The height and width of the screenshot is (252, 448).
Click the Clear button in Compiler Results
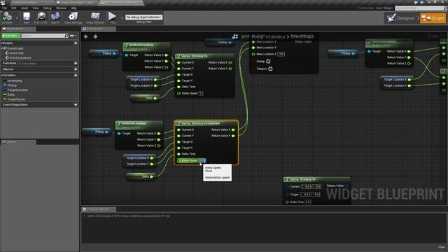point(442,247)
